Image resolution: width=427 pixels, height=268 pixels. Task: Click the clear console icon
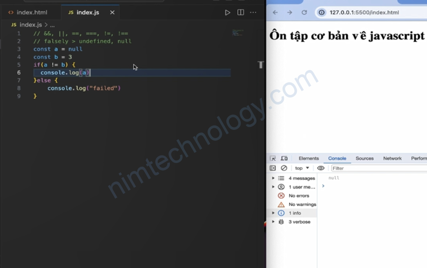284,168
